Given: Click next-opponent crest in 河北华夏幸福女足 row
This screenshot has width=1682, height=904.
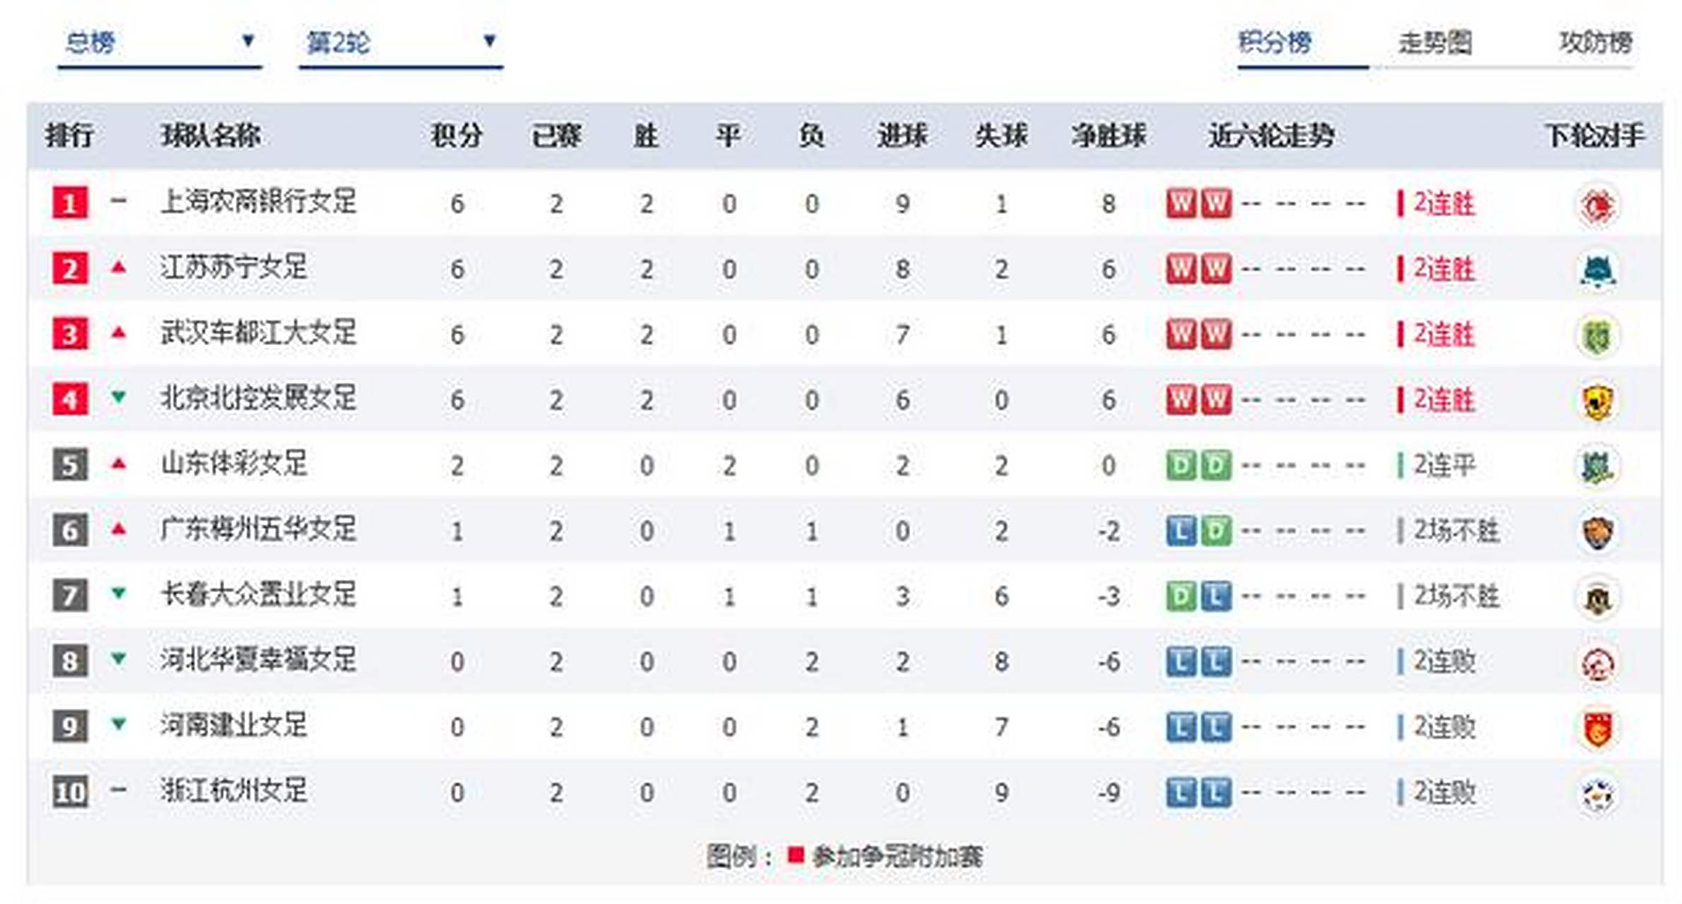Looking at the screenshot, I should pos(1597,663).
